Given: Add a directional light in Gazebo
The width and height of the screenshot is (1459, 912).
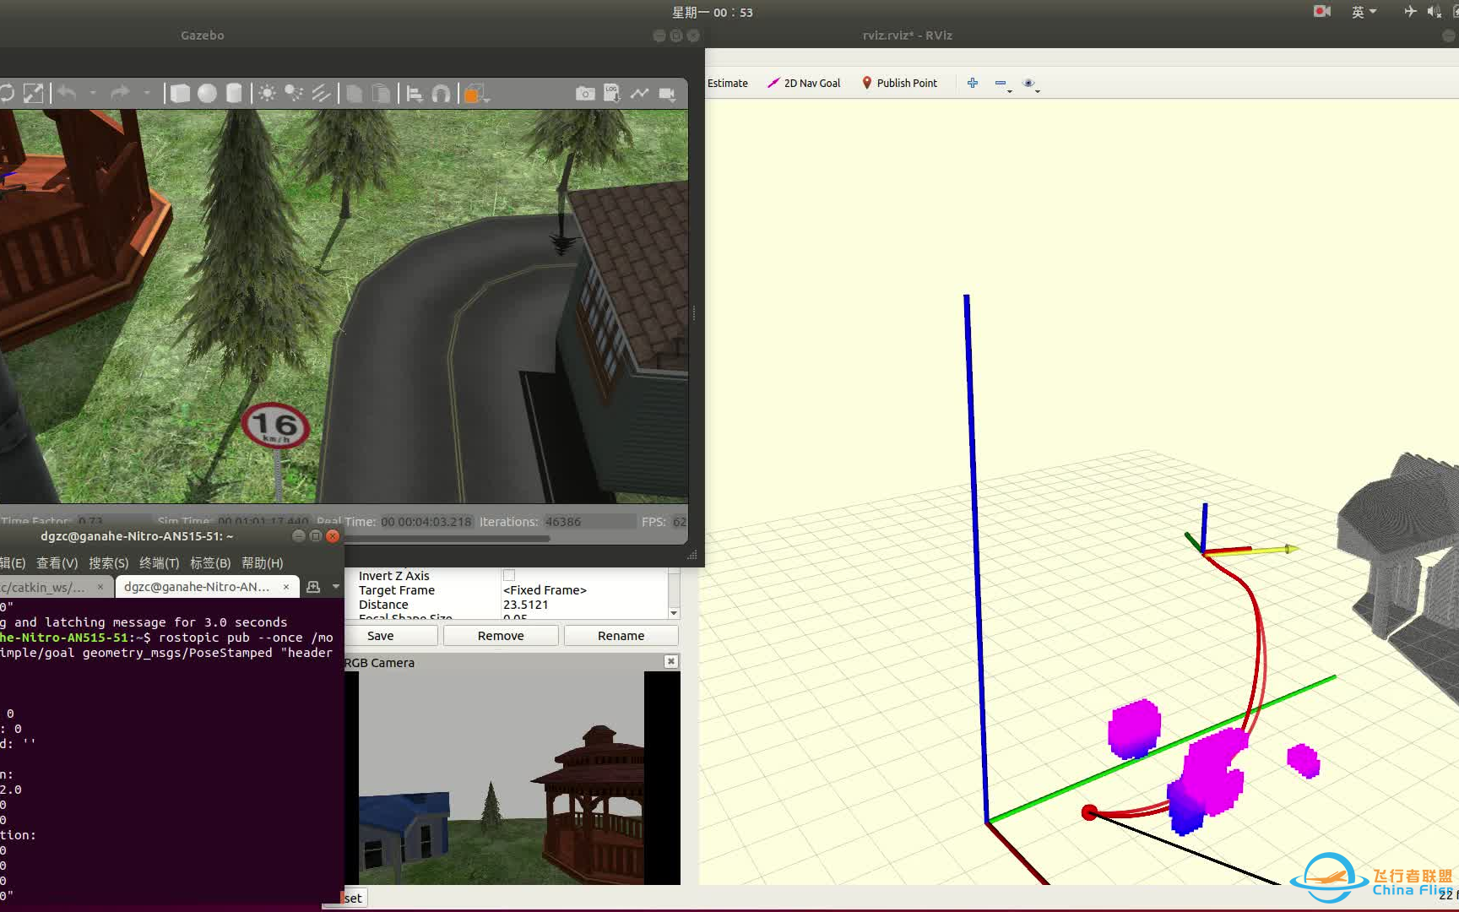Looking at the screenshot, I should [x=321, y=94].
